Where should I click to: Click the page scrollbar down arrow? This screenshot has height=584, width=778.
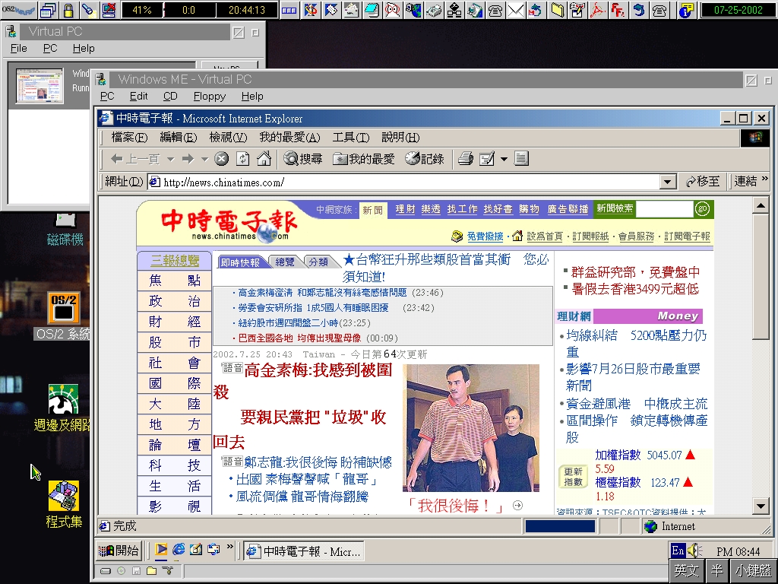click(761, 506)
